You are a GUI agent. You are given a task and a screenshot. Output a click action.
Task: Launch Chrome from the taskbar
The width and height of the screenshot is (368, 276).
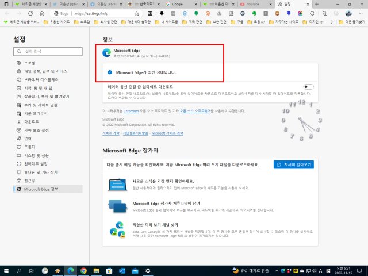(83, 271)
